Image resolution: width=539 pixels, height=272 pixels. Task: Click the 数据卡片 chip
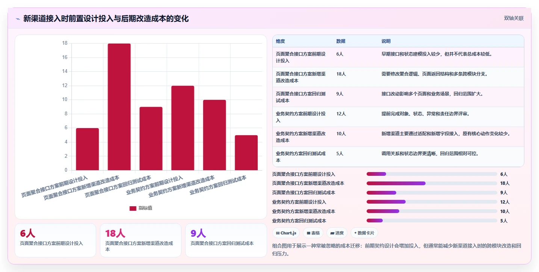364,233
